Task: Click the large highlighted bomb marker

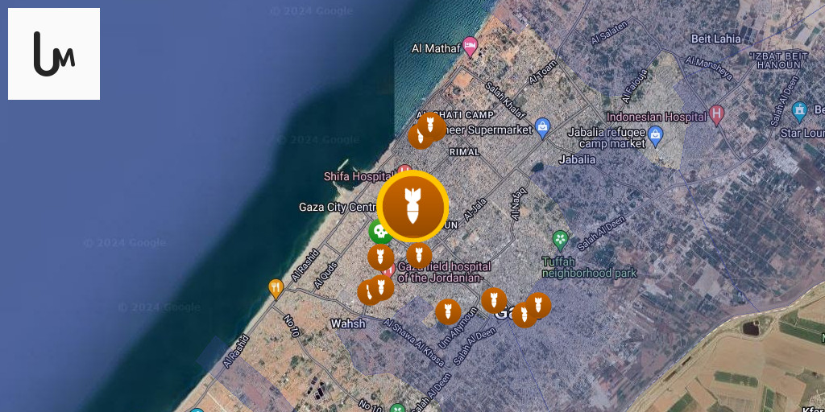Action: [413, 207]
